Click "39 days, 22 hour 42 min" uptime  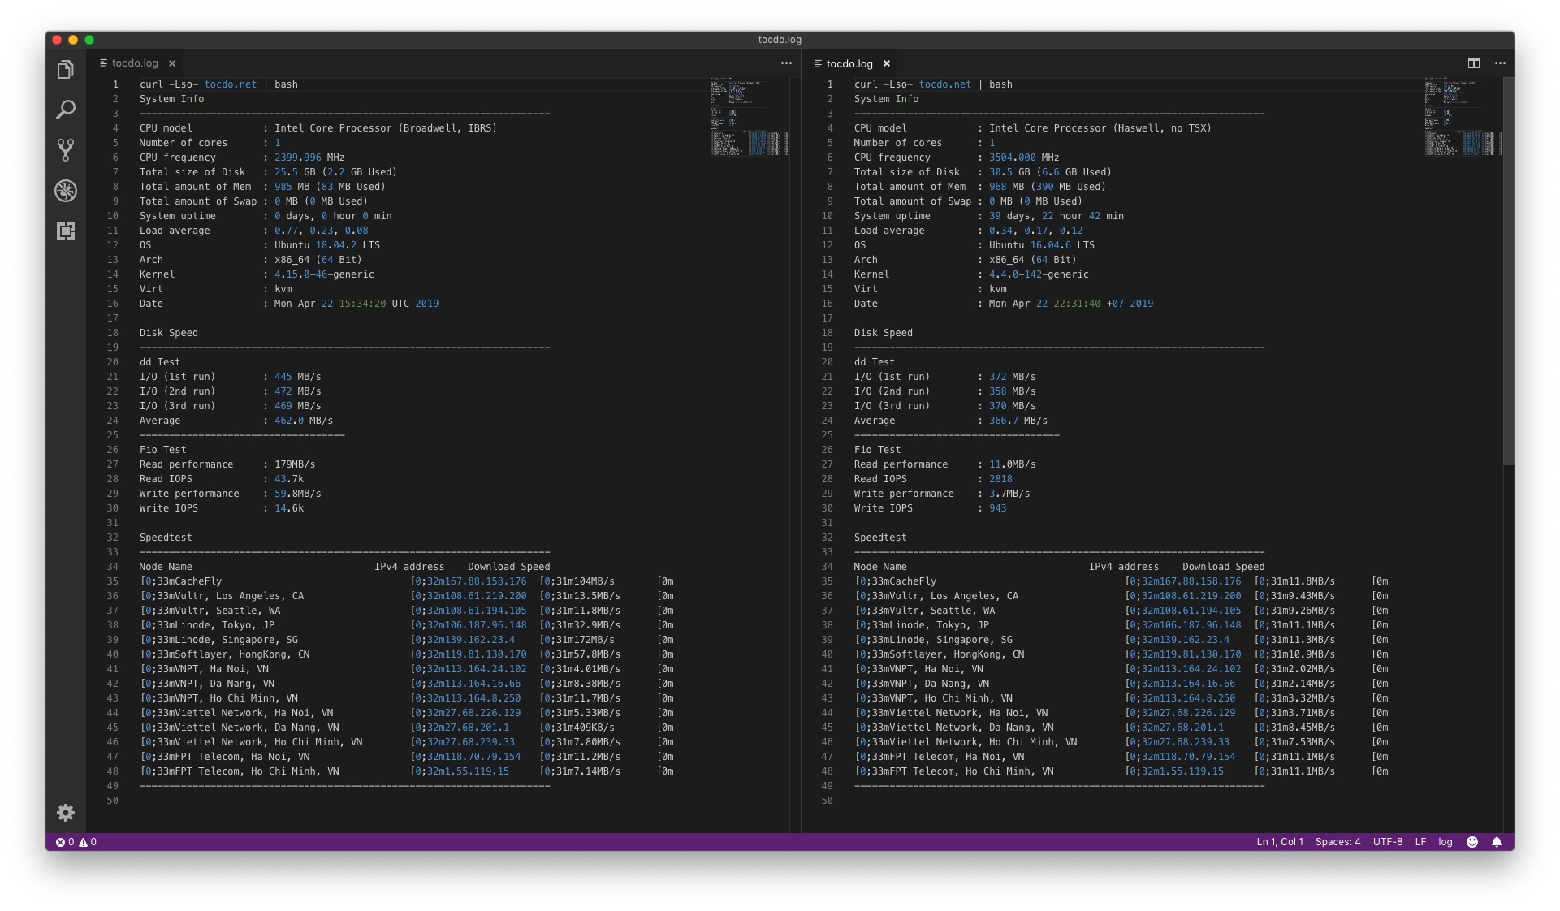click(1057, 216)
